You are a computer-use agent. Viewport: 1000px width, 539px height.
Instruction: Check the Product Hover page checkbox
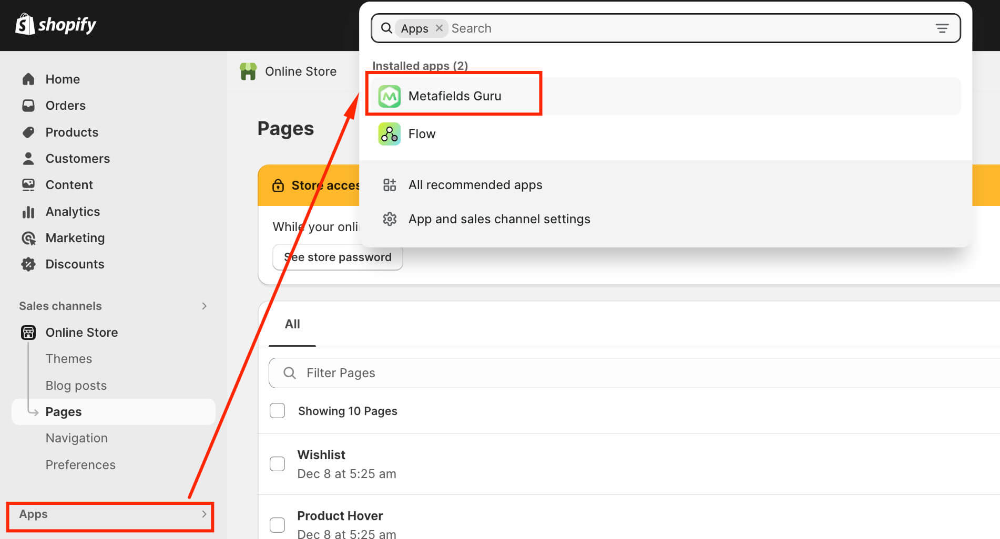coord(277,524)
